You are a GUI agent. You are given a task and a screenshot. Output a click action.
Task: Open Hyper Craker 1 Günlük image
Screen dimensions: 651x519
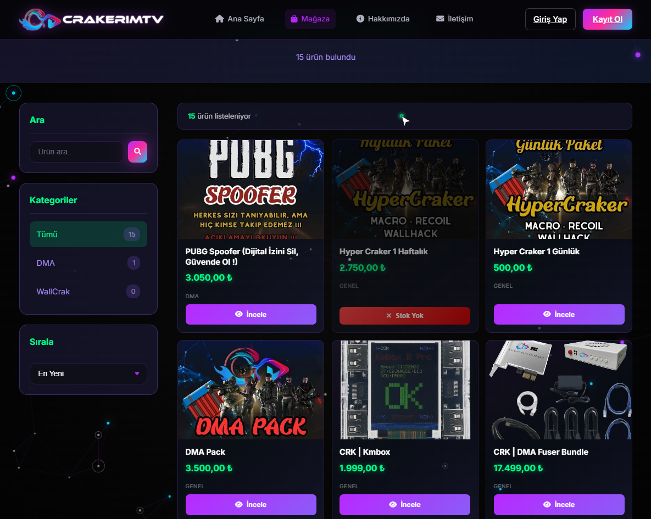559,189
